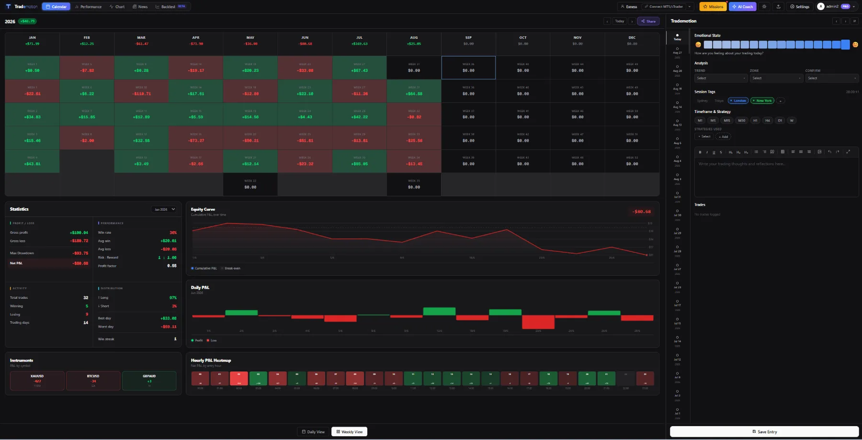Insert bulleted list in journal editor
This screenshot has width=862, height=440.
pyautogui.click(x=756, y=152)
